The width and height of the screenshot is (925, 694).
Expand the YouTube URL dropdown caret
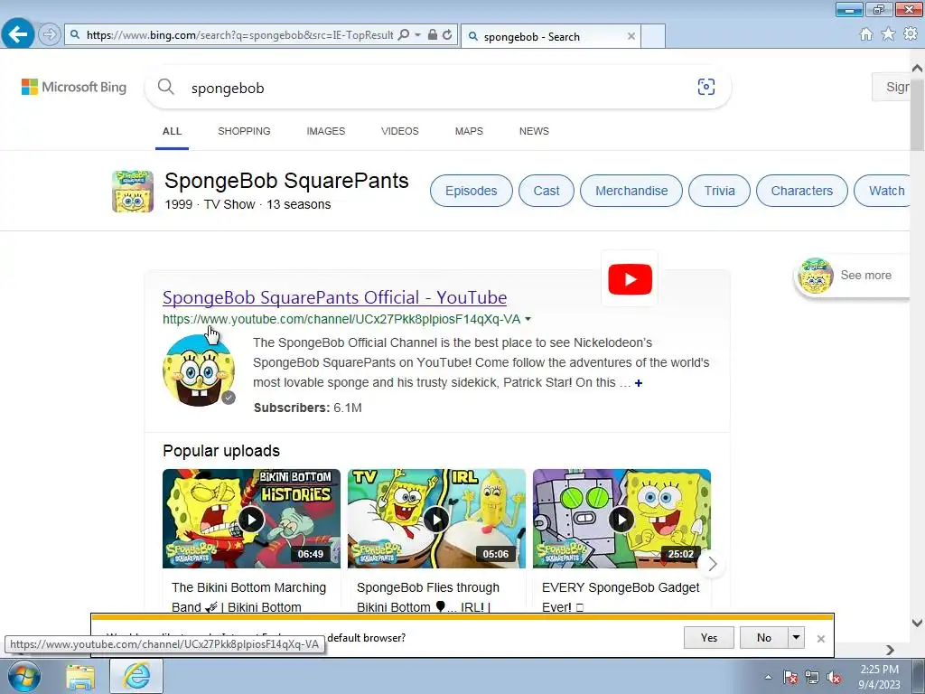pyautogui.click(x=528, y=319)
